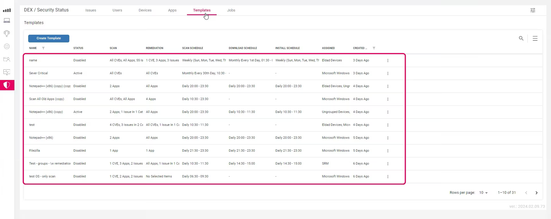Open the security shield sidebar icon
The height and width of the screenshot is (219, 551).
click(x=7, y=85)
